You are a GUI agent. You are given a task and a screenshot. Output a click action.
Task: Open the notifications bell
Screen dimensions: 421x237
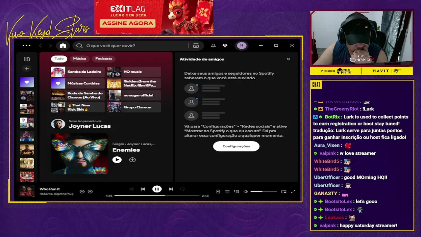pos(213,45)
